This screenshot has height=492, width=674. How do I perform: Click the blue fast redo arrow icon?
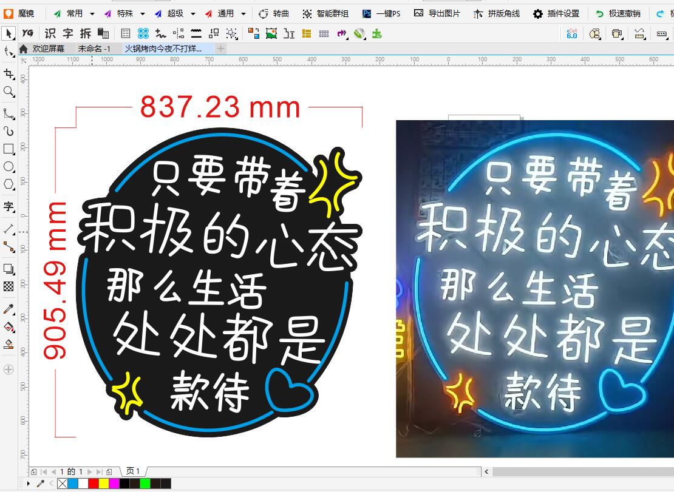pos(660,14)
